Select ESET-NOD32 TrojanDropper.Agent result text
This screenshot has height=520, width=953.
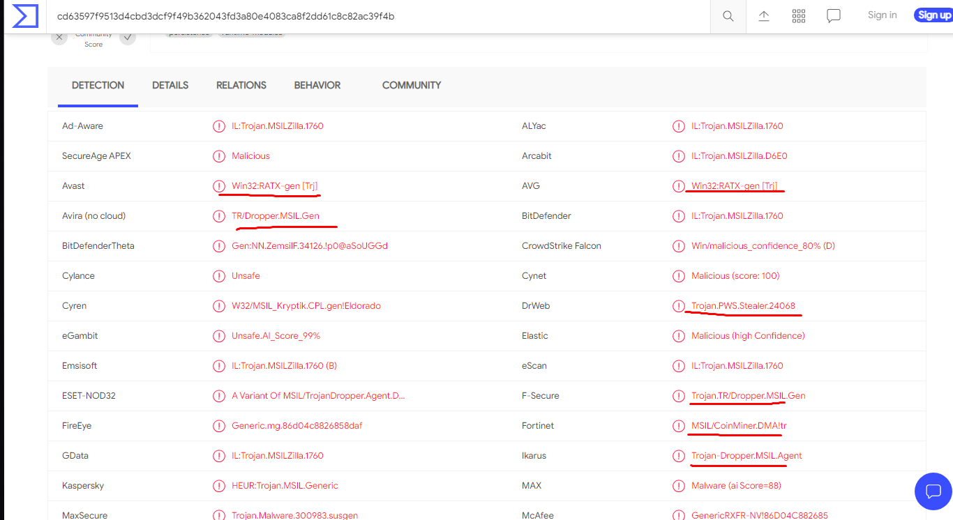tap(318, 396)
